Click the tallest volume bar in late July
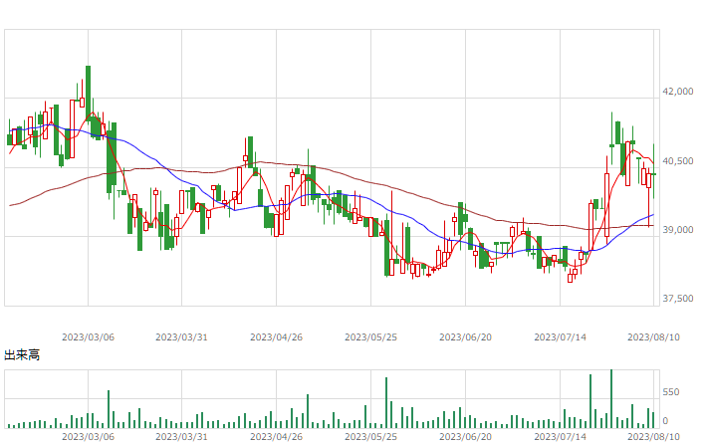Screen dimensions: 707x444 tap(611, 398)
